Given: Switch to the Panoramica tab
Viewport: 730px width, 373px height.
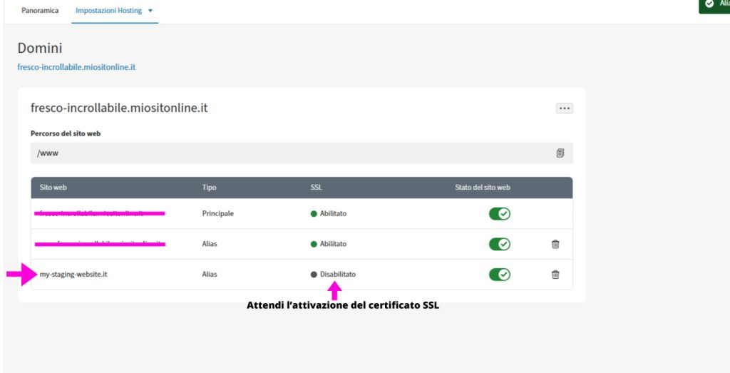Looking at the screenshot, I should click(x=40, y=11).
